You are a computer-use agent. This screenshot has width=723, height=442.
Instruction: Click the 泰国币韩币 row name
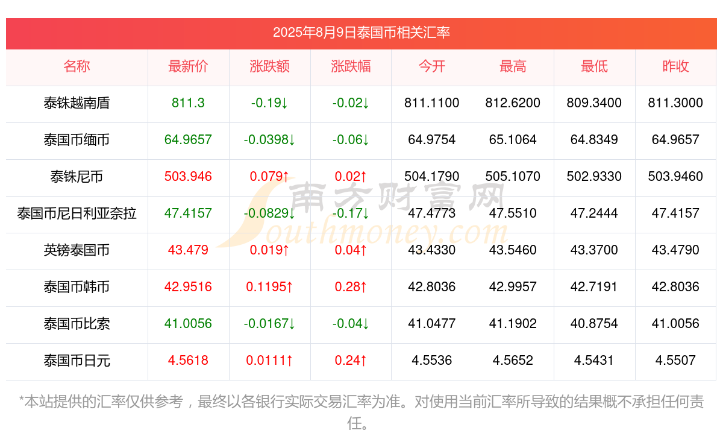(77, 287)
